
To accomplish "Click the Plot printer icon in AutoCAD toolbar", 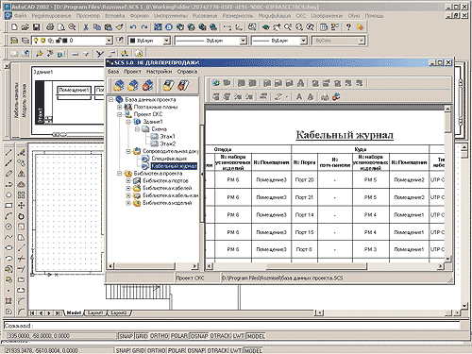I will tap(50, 27).
